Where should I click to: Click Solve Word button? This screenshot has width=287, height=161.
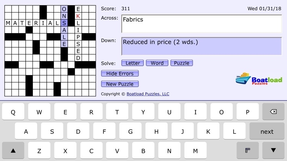pos(157,63)
